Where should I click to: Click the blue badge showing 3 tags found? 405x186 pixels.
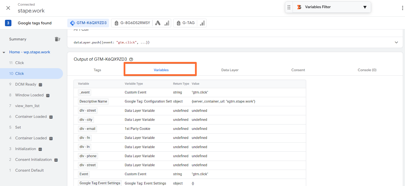pyautogui.click(x=8, y=23)
